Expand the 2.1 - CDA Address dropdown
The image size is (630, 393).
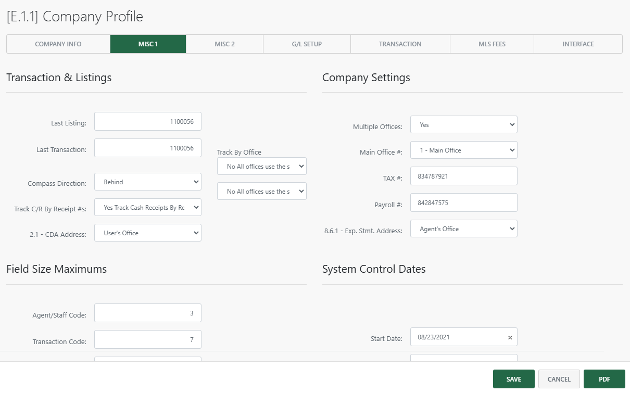point(148,233)
